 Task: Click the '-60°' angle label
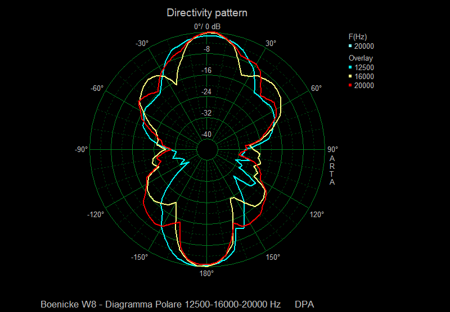97,89
